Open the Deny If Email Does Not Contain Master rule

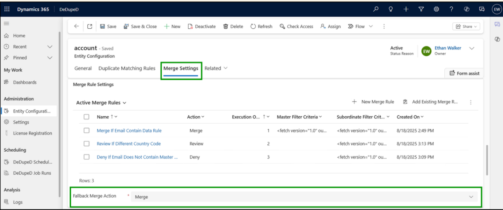coord(137,157)
